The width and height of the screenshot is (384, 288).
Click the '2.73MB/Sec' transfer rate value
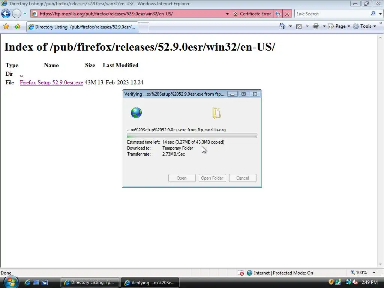(174, 154)
